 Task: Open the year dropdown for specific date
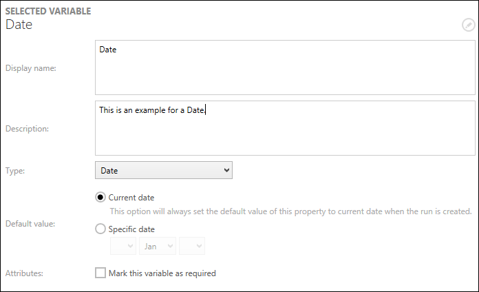[191, 246]
